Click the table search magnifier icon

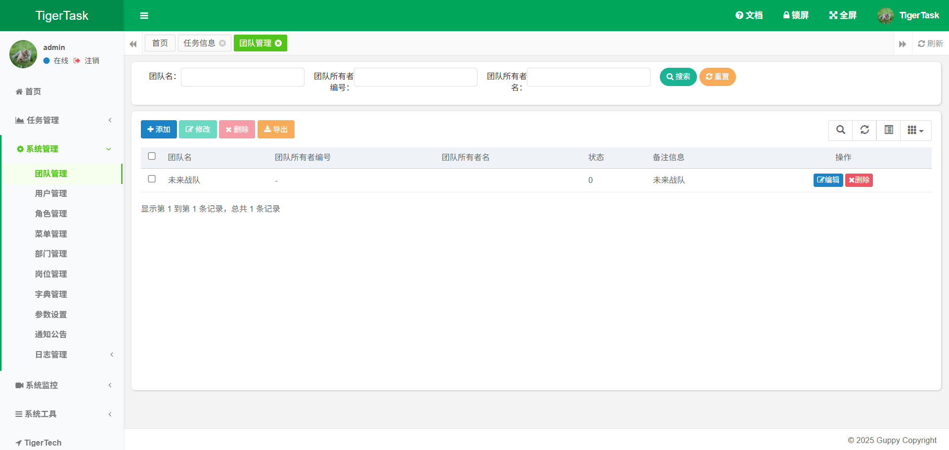[840, 130]
